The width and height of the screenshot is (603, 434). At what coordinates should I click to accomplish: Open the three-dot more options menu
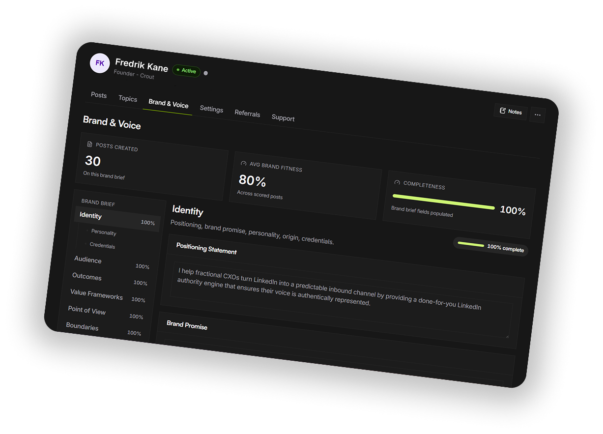point(538,115)
